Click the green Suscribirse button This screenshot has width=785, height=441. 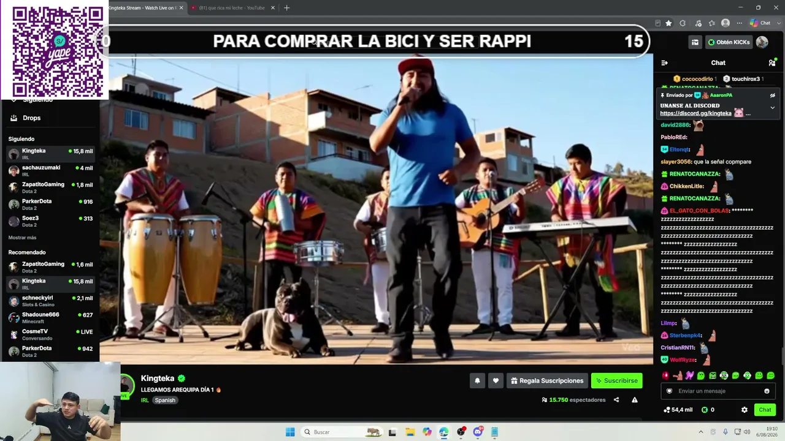(x=616, y=380)
